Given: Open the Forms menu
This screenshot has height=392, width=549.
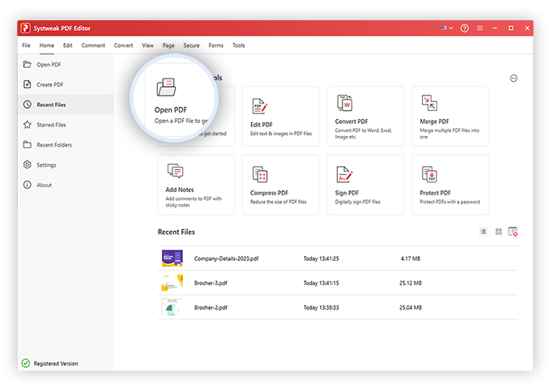Looking at the screenshot, I should point(215,45).
